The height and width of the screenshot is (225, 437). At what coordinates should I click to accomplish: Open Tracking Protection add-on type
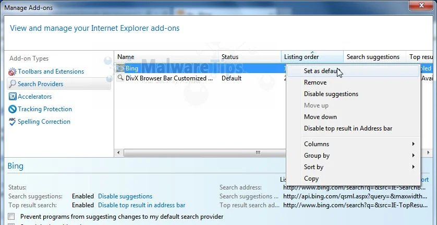(45, 109)
